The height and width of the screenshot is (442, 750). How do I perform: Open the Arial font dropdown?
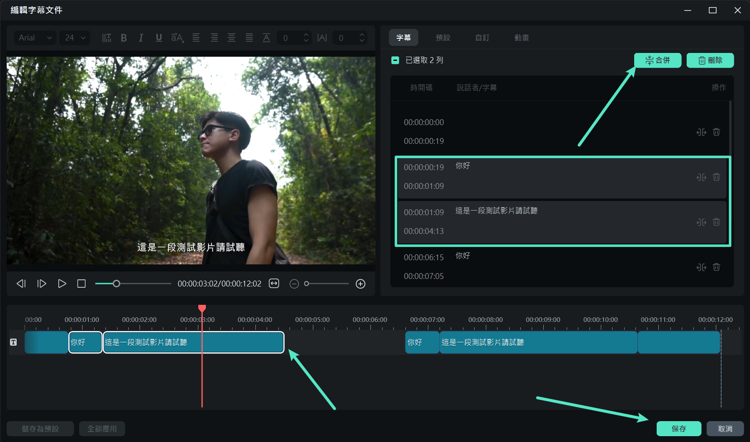[x=35, y=38]
